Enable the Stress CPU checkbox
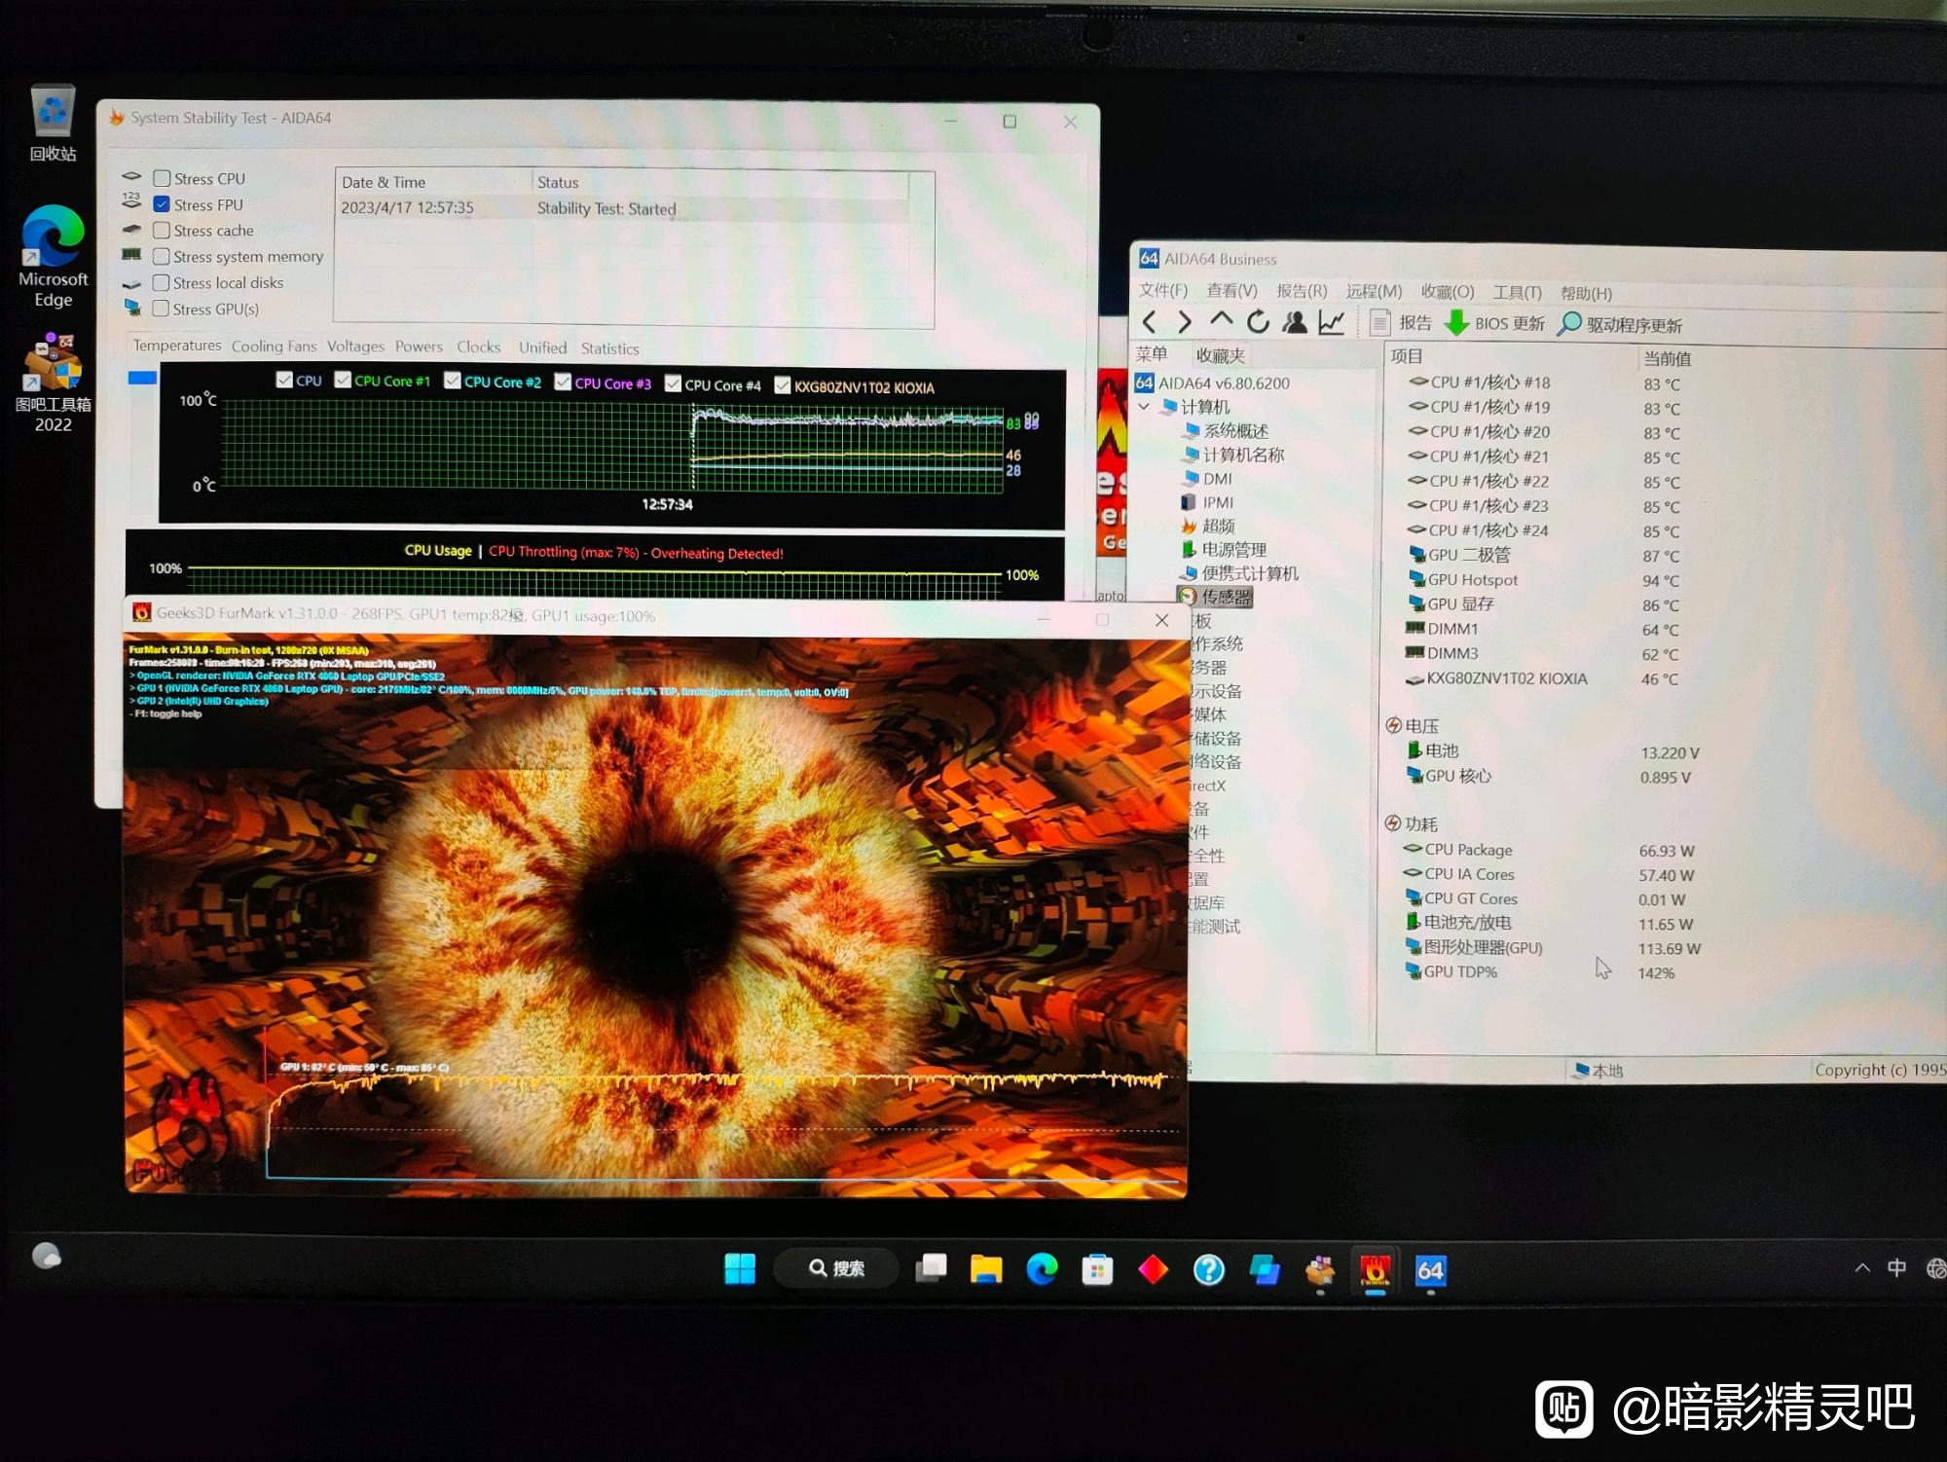 click(163, 178)
